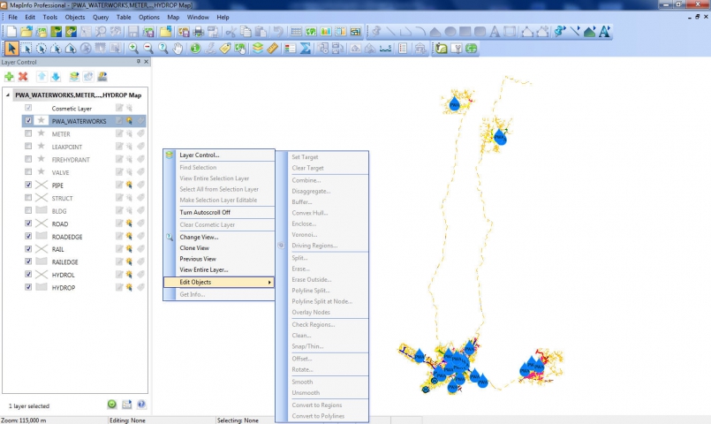Check the METER layer visibility checkbox

[28, 133]
